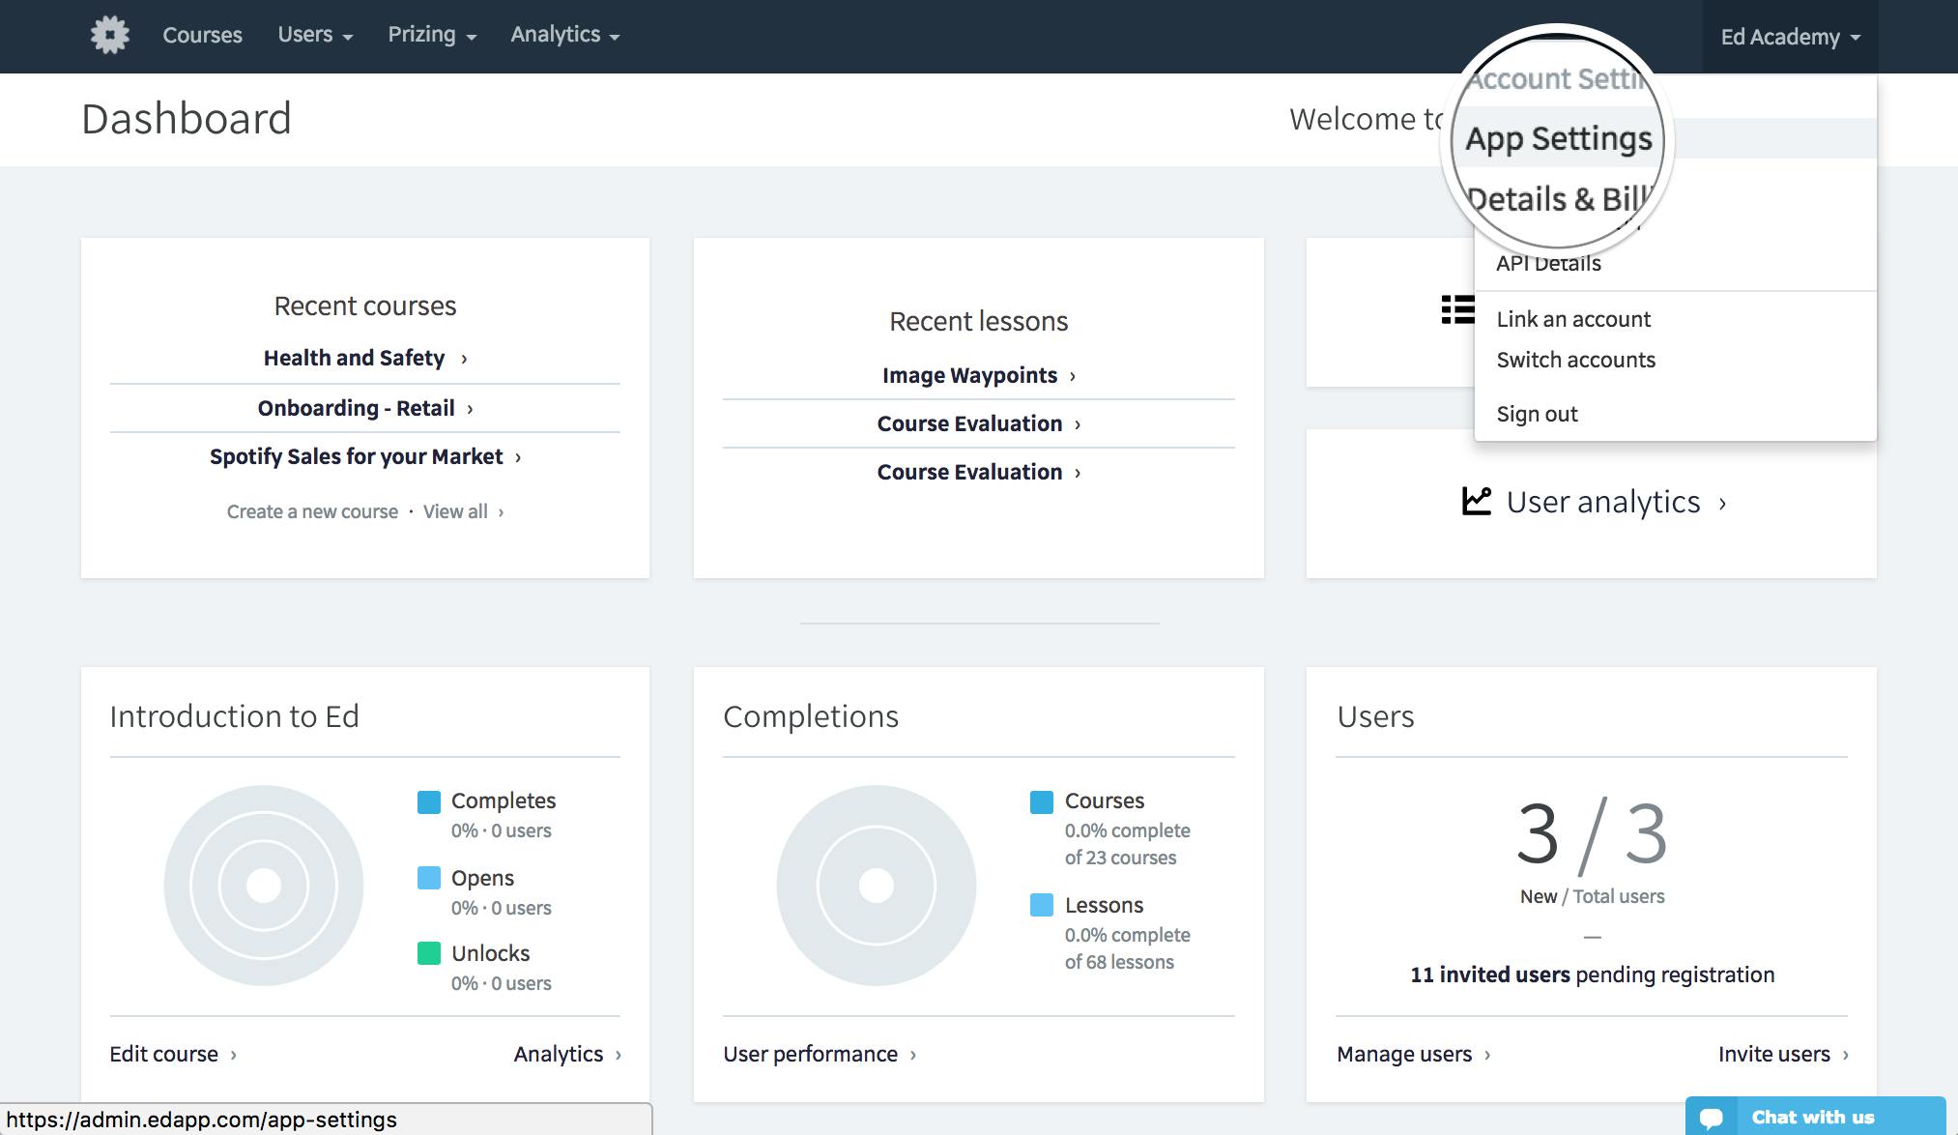Click the 11 invited users pending registration
The height and width of the screenshot is (1135, 1958).
(x=1592, y=973)
